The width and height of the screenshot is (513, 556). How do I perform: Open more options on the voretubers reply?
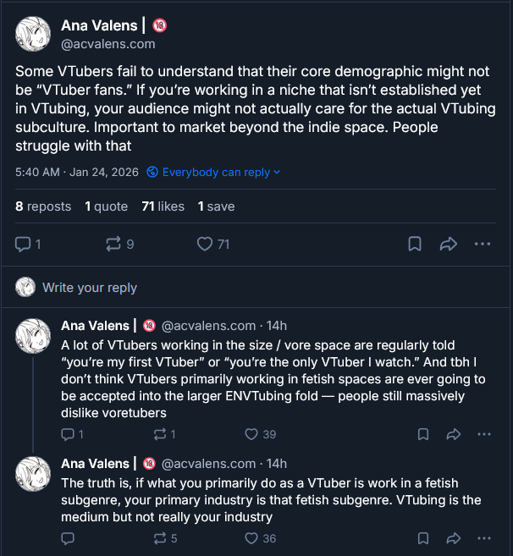tap(483, 434)
